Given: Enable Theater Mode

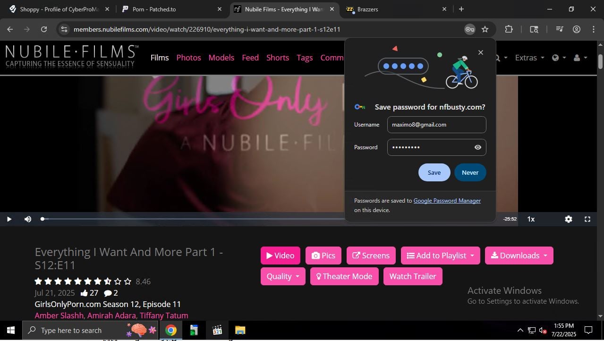Looking at the screenshot, I should [344, 276].
